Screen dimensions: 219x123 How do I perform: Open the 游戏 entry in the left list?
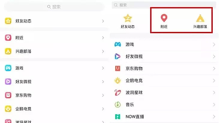[x=54, y=68]
